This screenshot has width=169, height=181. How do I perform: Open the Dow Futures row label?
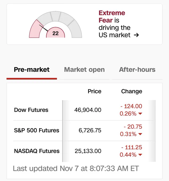pos(31,110)
